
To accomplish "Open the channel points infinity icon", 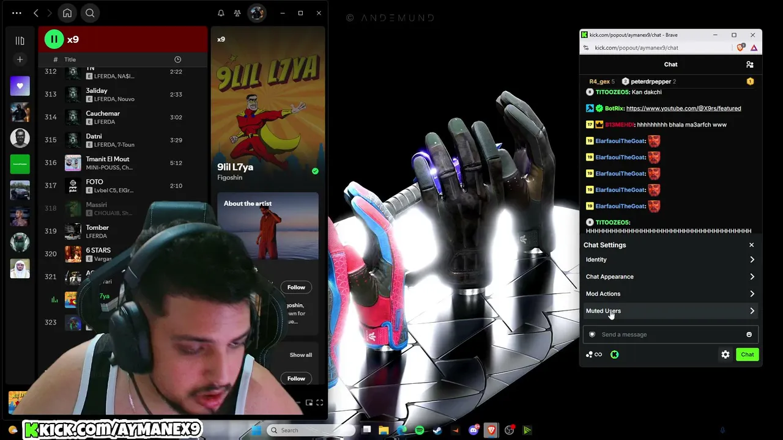I will tap(594, 354).
